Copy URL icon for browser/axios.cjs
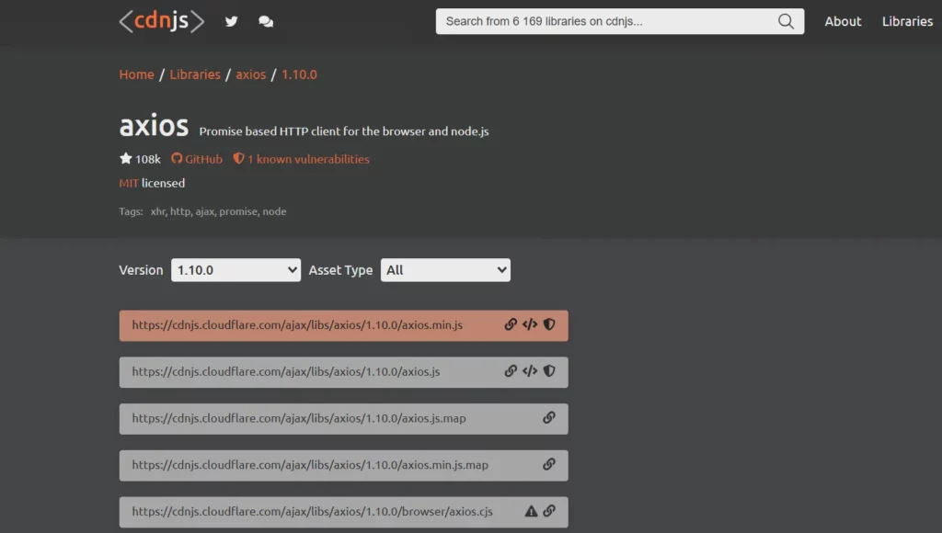Image resolution: width=942 pixels, height=533 pixels. 549,511
